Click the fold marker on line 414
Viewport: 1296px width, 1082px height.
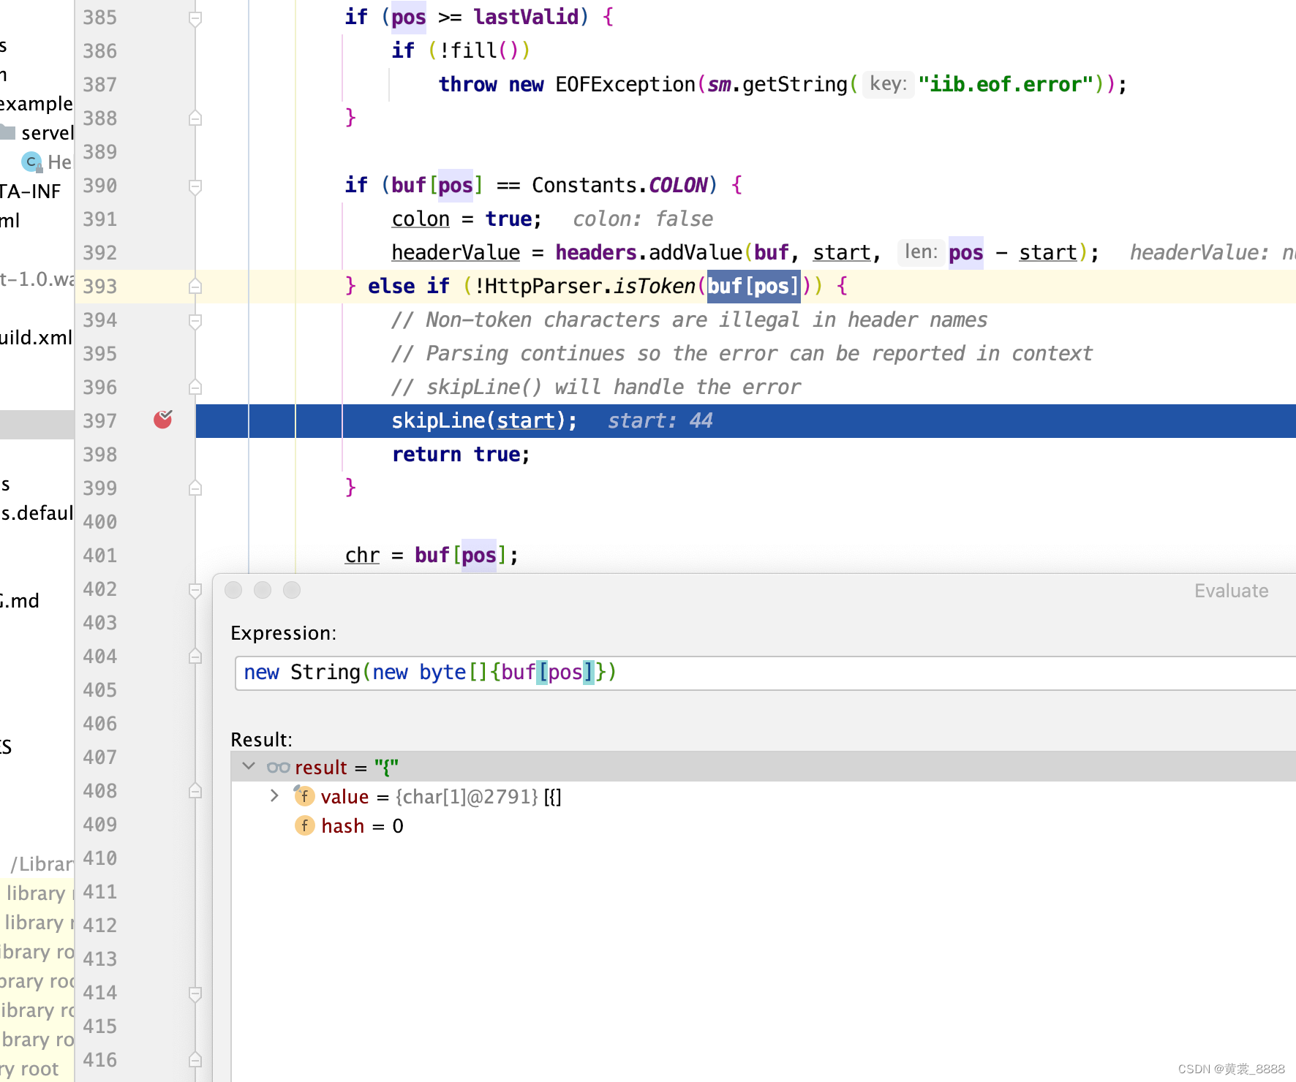[195, 994]
